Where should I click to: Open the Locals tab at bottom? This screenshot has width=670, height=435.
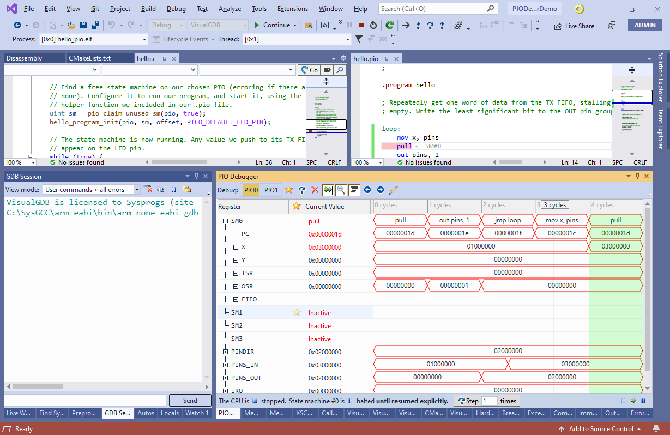pos(170,413)
